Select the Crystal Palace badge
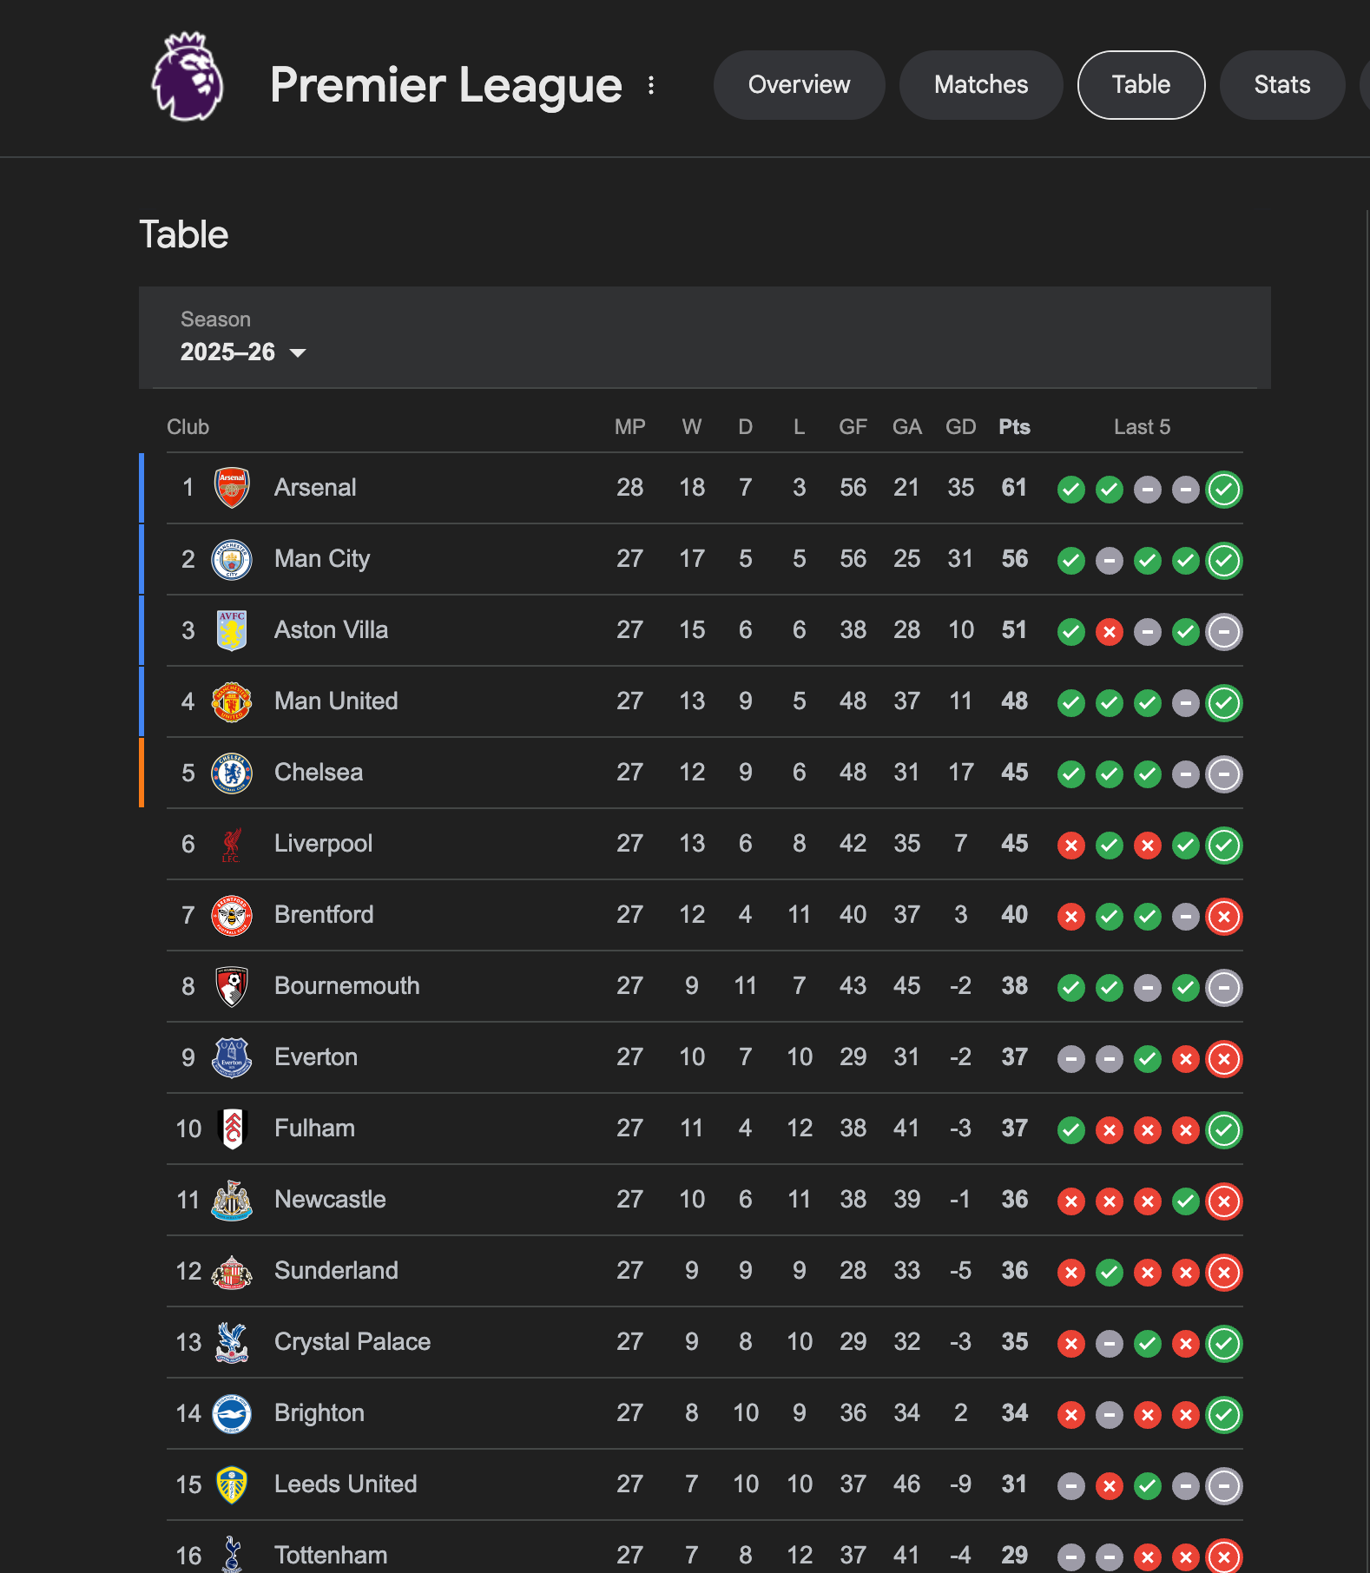The width and height of the screenshot is (1370, 1573). click(232, 1342)
